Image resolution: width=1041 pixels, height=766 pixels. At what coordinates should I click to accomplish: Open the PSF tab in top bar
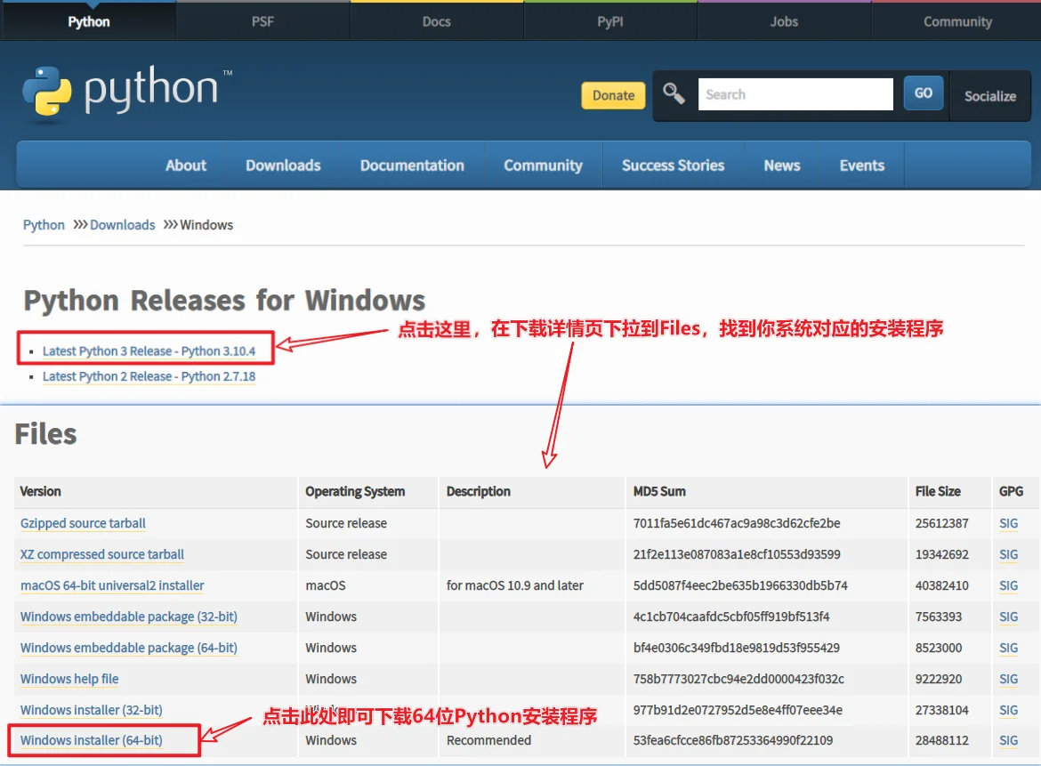pos(262,22)
